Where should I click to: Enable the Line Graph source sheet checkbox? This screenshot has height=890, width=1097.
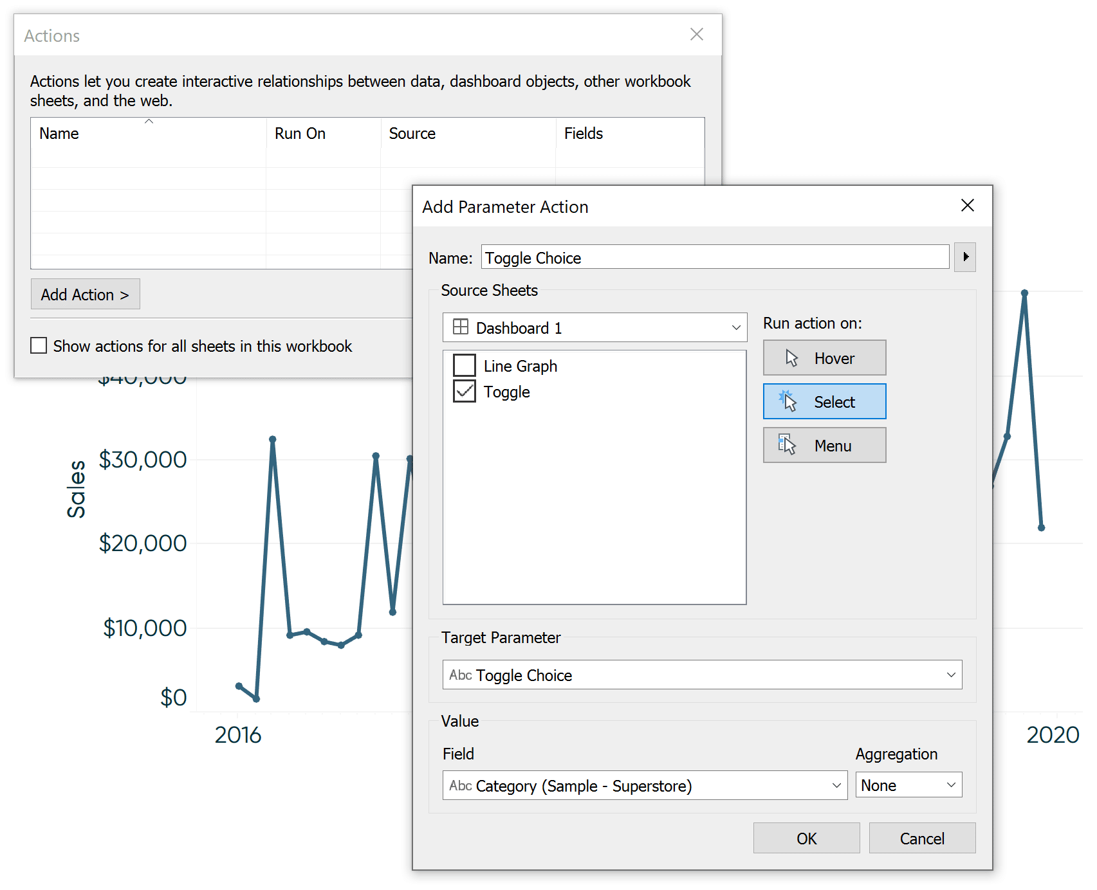click(x=465, y=365)
